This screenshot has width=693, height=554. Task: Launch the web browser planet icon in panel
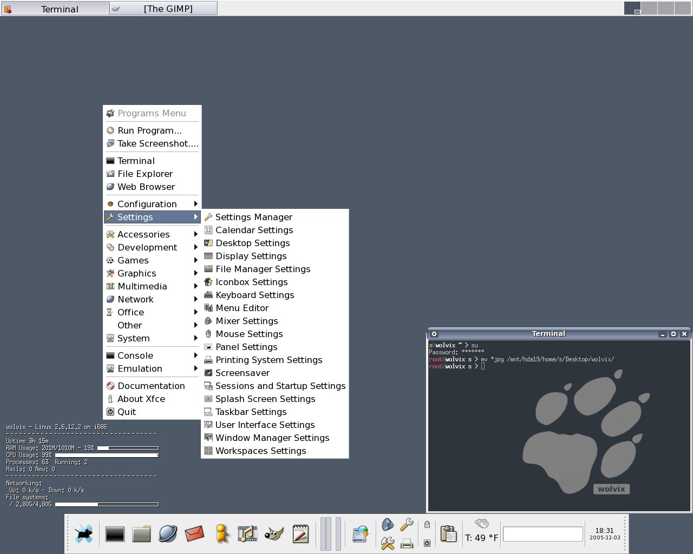coord(168,534)
